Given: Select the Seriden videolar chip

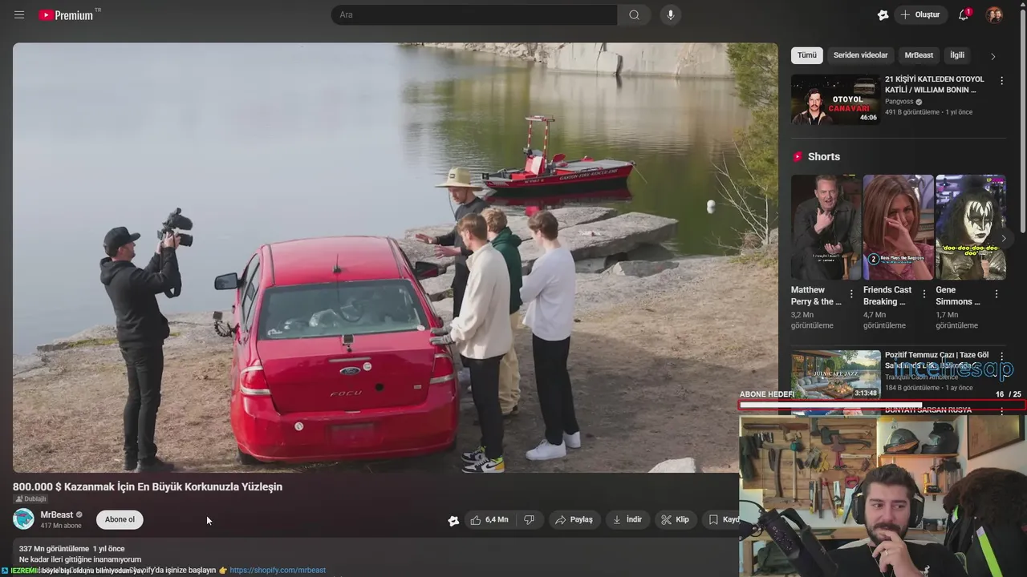Looking at the screenshot, I should pyautogui.click(x=860, y=55).
